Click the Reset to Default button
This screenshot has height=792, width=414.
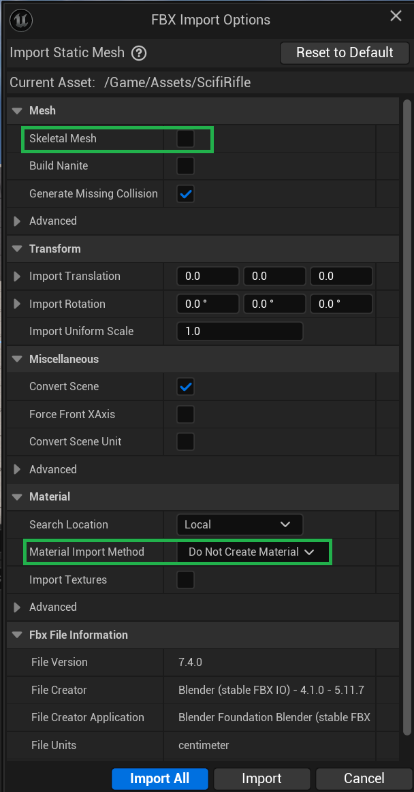[345, 52]
